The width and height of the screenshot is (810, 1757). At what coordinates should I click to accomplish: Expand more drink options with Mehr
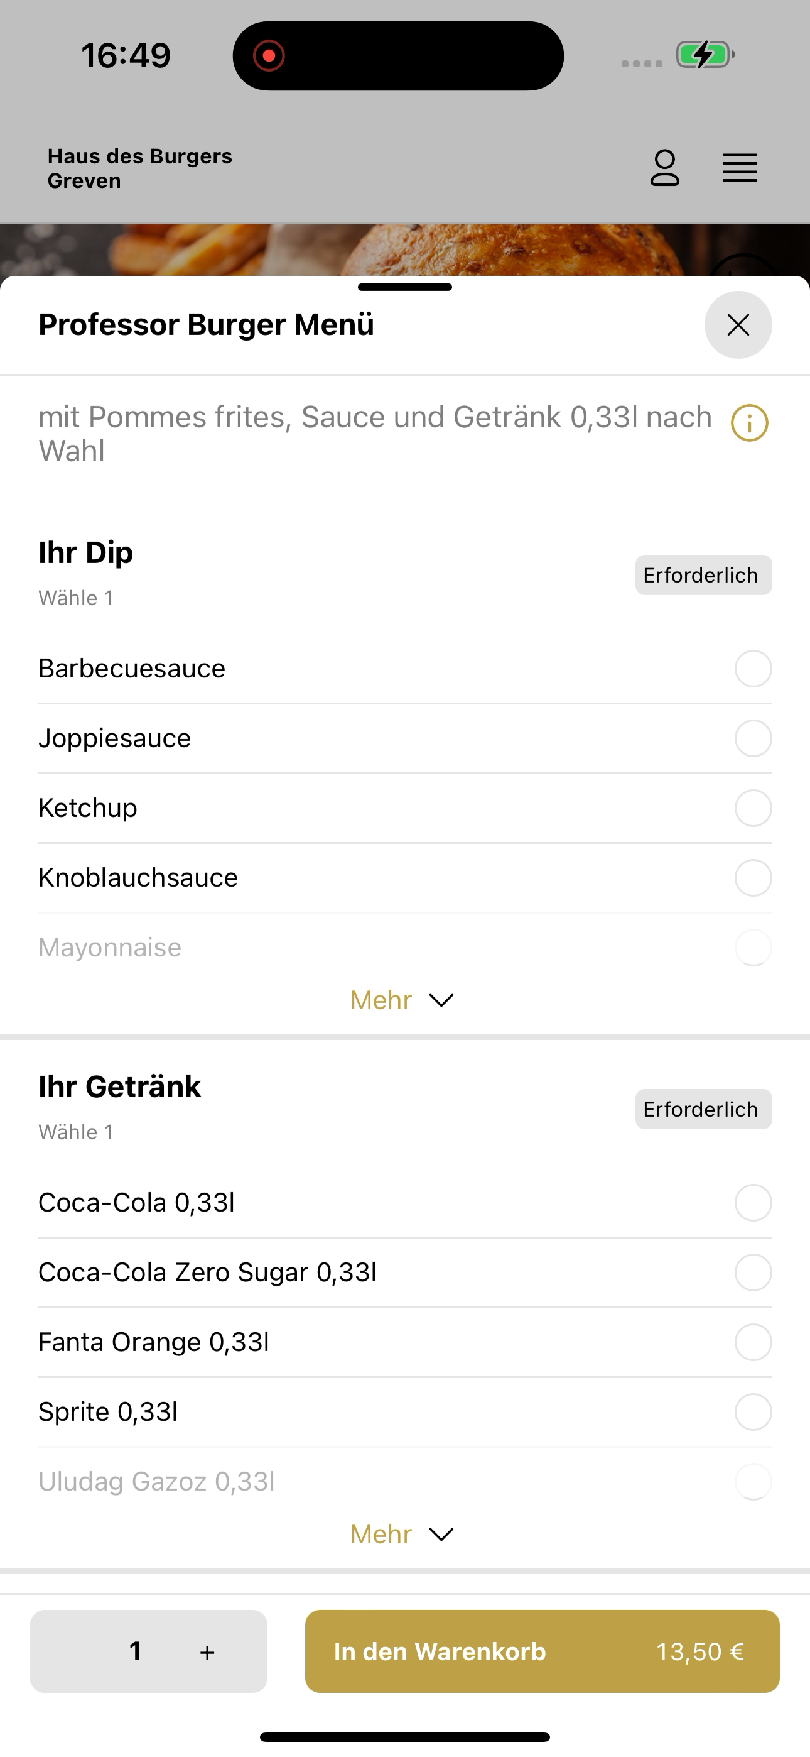402,1535
